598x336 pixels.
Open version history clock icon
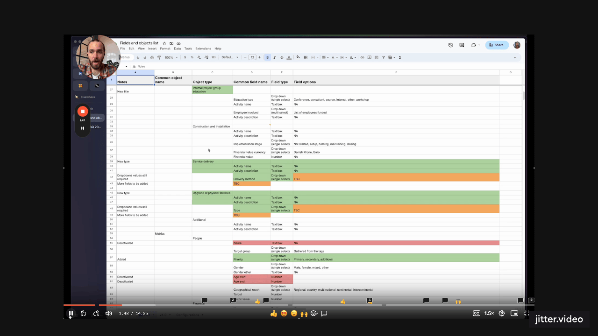click(x=450, y=45)
